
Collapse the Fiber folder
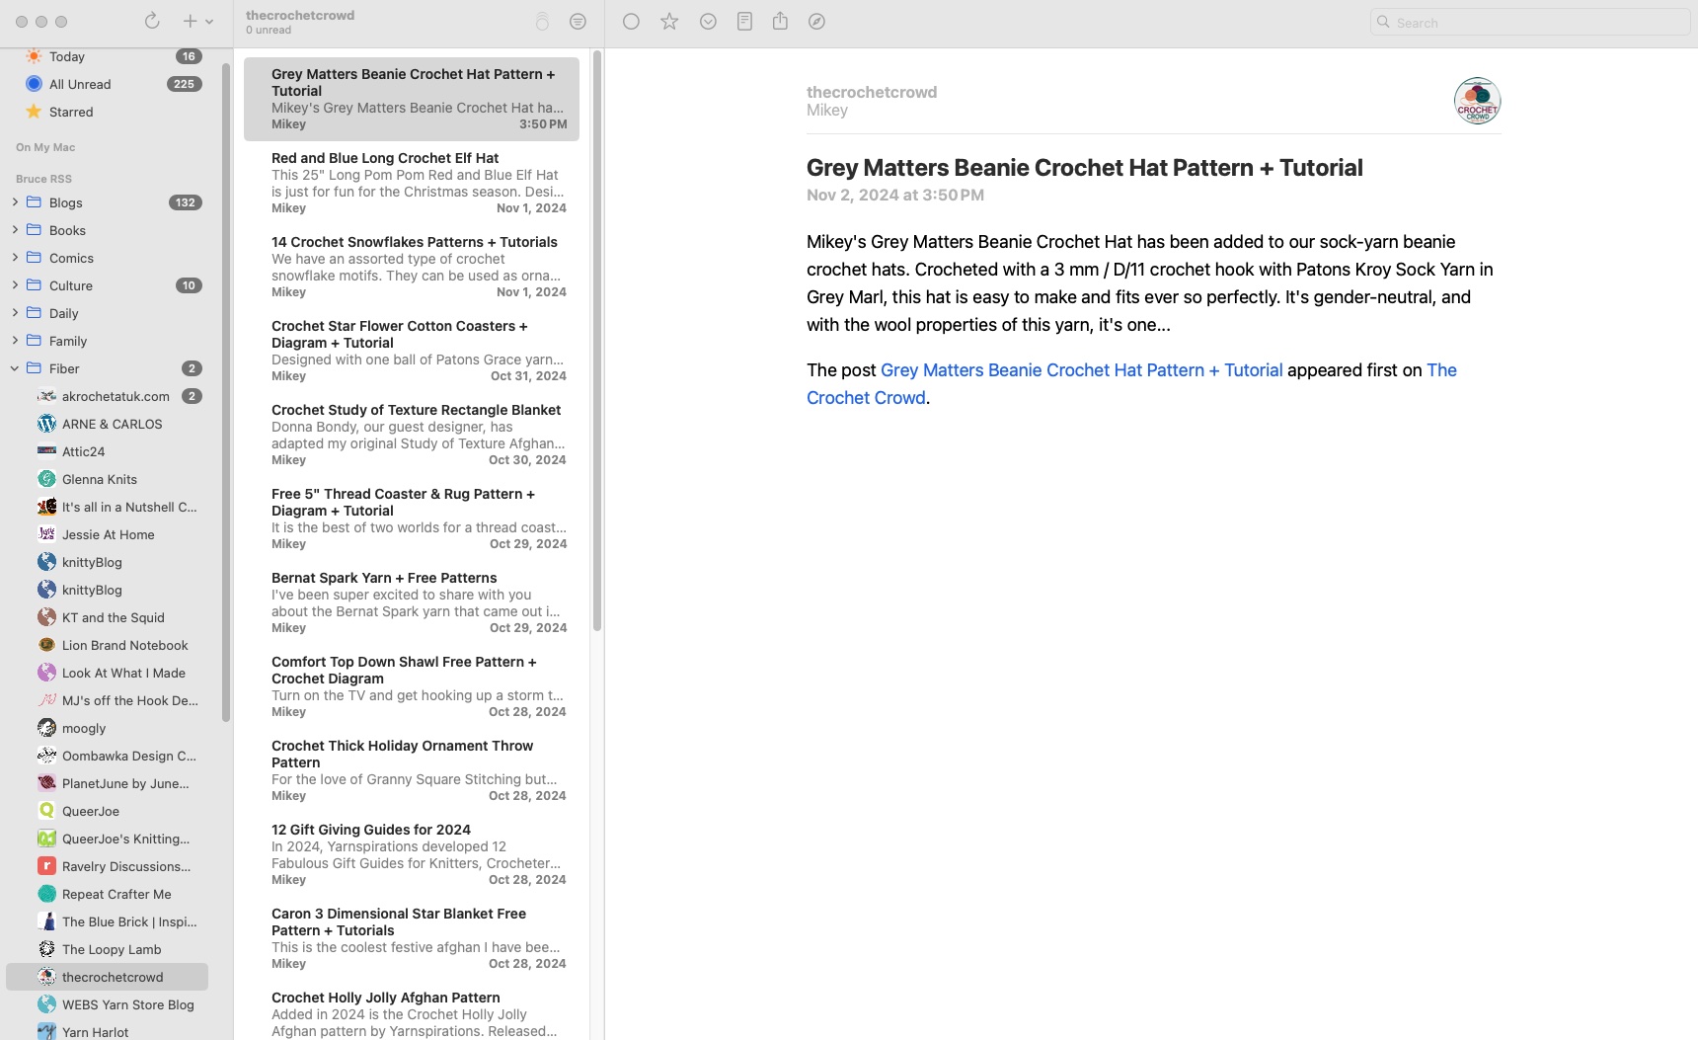click(15, 368)
